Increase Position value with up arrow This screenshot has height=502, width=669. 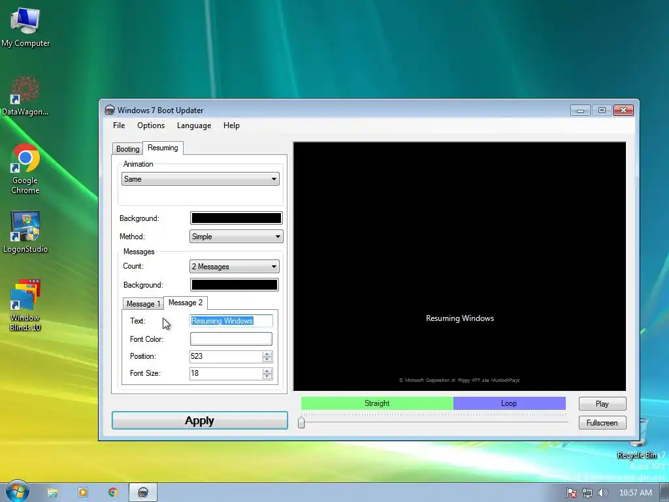[267, 354]
